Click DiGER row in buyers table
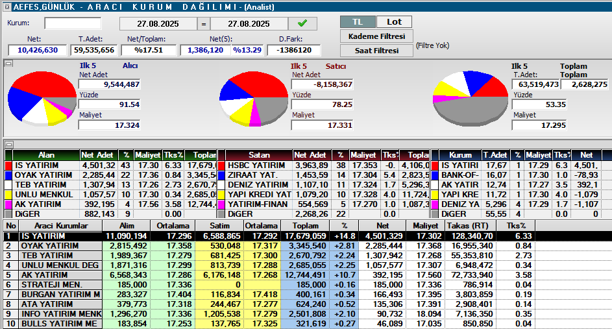612x329 pixels. pos(110,214)
